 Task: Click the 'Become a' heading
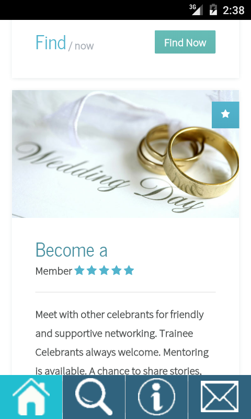pos(72,250)
